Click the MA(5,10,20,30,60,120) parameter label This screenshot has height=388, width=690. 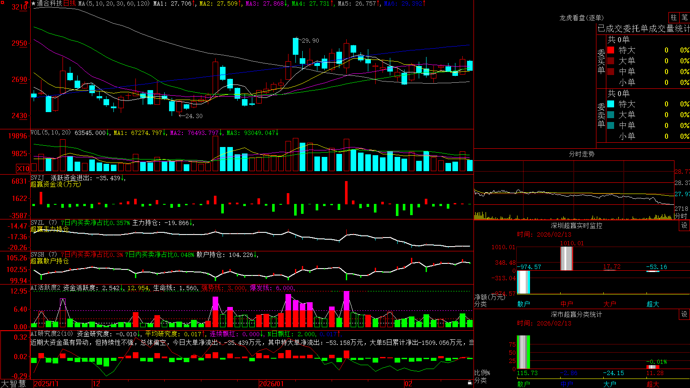(113, 3)
